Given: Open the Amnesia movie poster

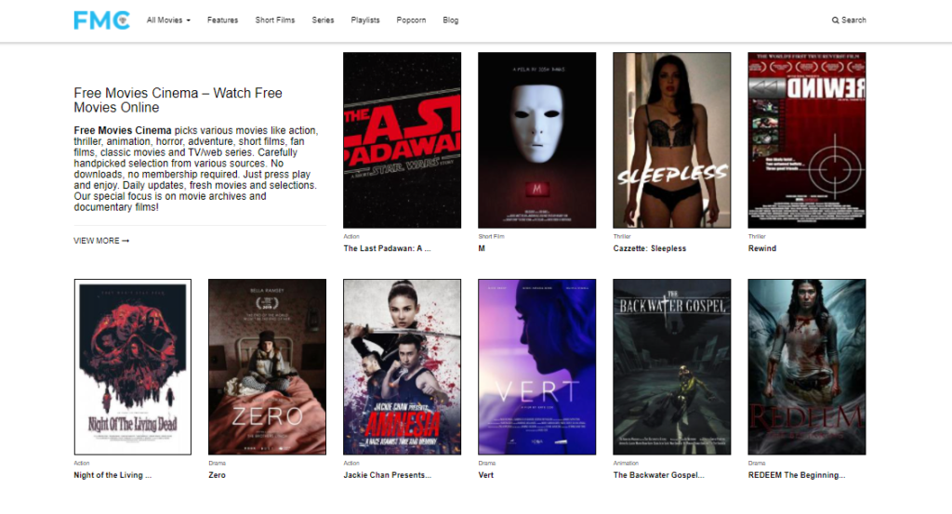Looking at the screenshot, I should point(402,366).
